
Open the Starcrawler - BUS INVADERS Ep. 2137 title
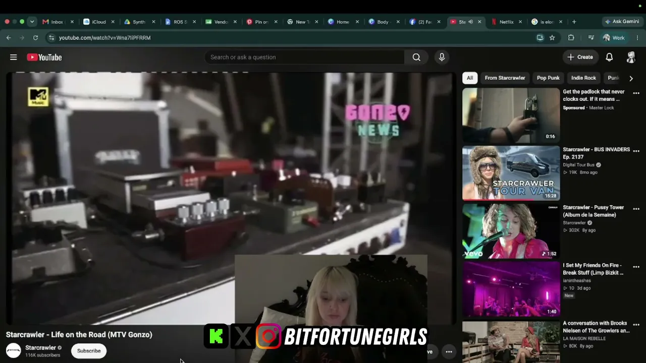click(597, 153)
